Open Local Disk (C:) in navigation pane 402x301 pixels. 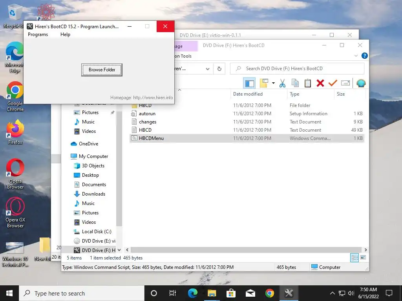[x=97, y=231]
